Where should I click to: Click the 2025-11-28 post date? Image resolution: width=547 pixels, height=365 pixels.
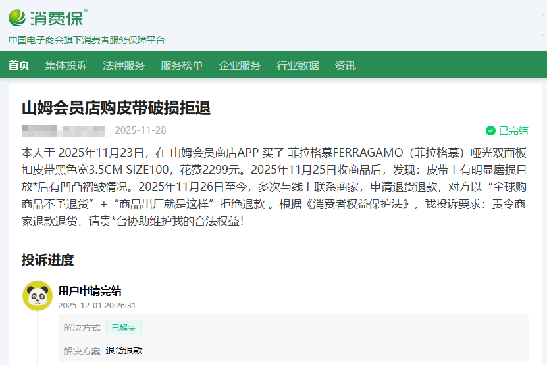[140, 130]
